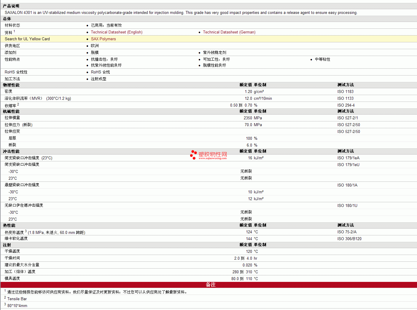Click the SAX Polymers link
Image resolution: width=417 pixels, height=310 pixels.
(103, 39)
